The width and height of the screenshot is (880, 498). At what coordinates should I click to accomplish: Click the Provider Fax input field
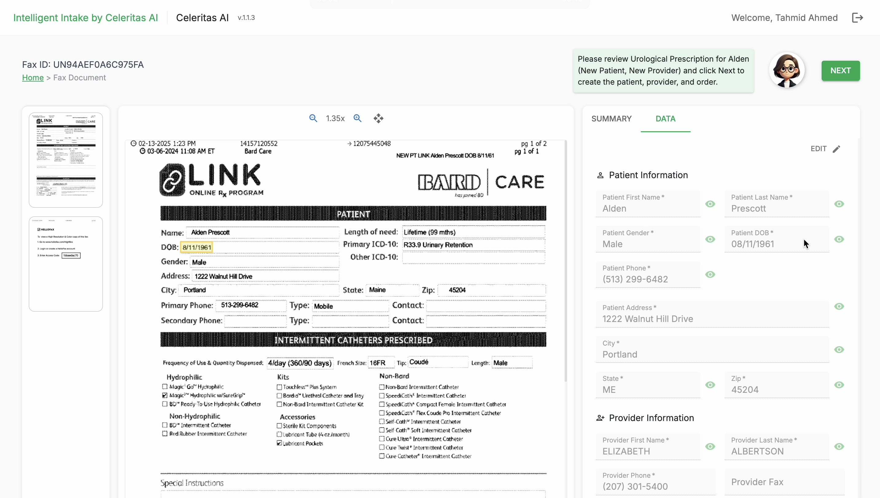[x=784, y=482]
